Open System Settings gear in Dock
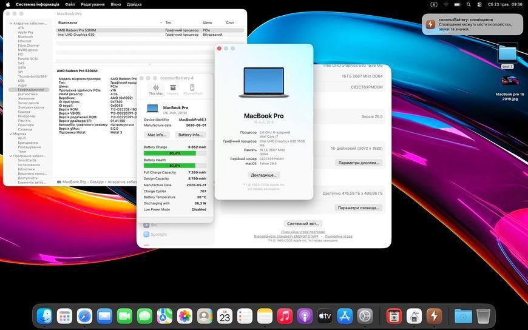 coord(365,316)
